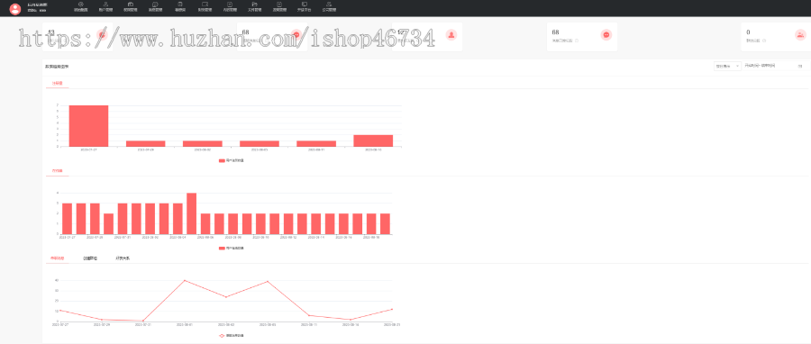Click the line chart's highest peak at value 40

(x=185, y=280)
